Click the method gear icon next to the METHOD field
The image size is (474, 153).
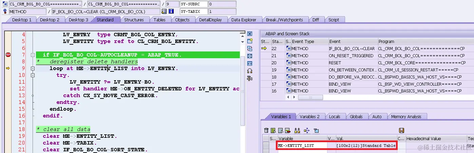[x=5, y=12]
